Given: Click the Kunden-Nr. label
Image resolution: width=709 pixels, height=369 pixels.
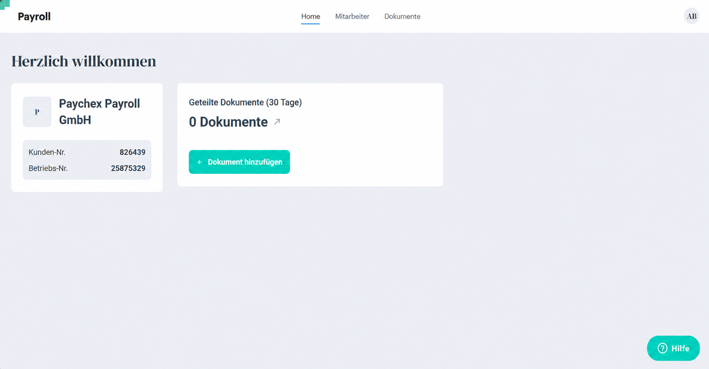Looking at the screenshot, I should click(x=47, y=152).
